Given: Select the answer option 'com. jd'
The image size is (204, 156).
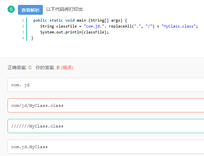Looking at the screenshot, I should click(106, 85).
